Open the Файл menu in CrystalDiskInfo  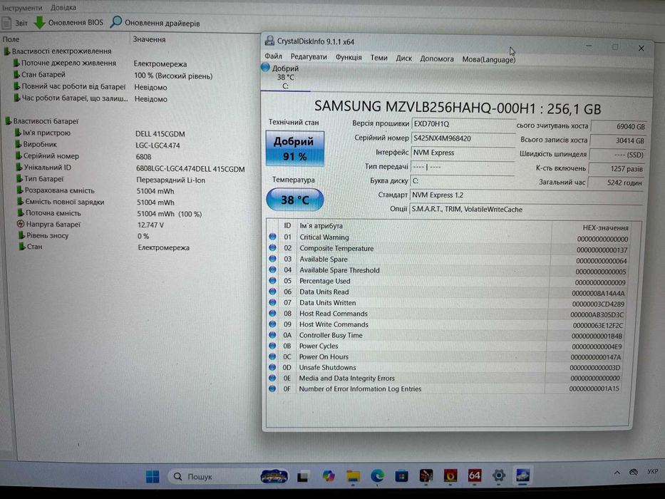273,56
